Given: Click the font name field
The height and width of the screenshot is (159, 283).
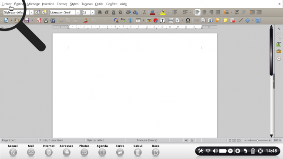Looking at the screenshot, I should pos(63,12).
